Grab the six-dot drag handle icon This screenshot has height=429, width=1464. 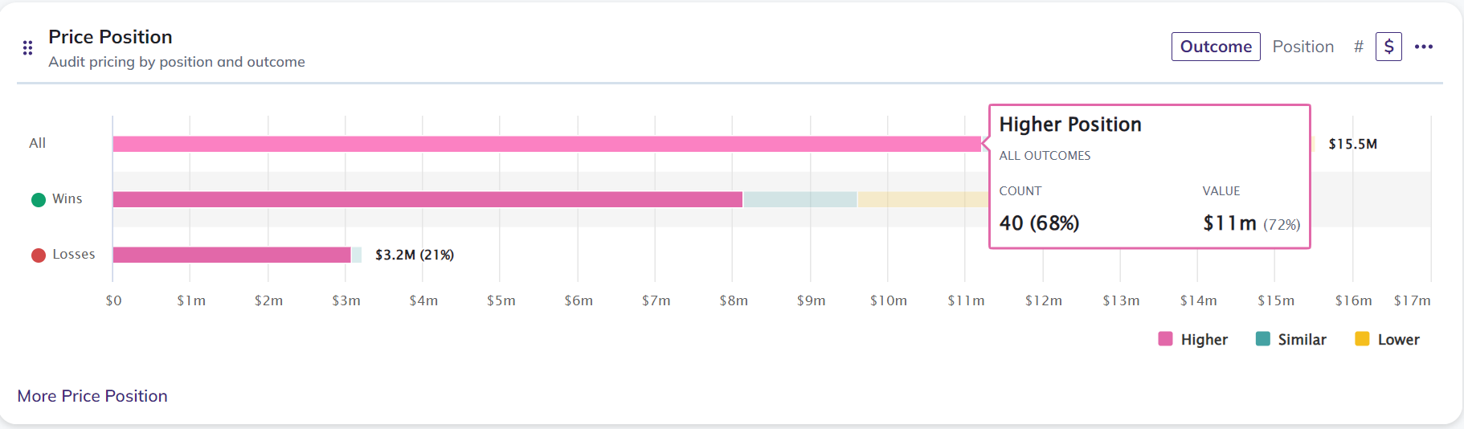27,48
